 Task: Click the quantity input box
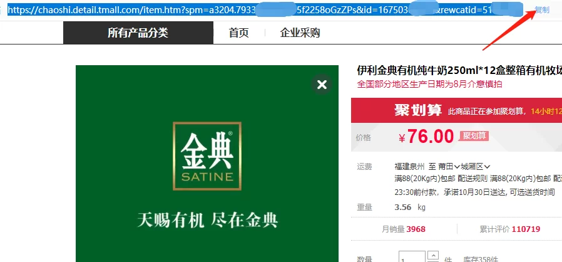412,258
